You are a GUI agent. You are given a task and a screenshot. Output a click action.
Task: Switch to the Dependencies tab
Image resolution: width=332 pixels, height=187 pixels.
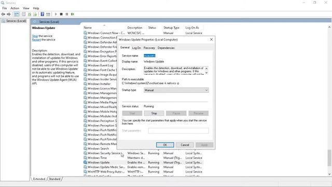tap(166, 48)
